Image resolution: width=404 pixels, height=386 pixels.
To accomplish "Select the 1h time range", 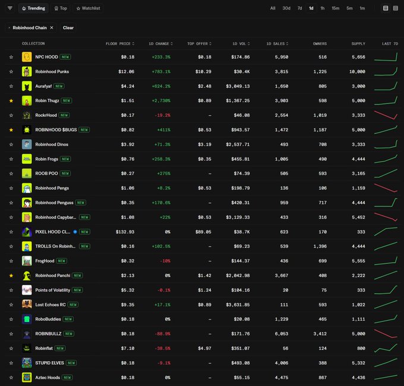I will [323, 8].
